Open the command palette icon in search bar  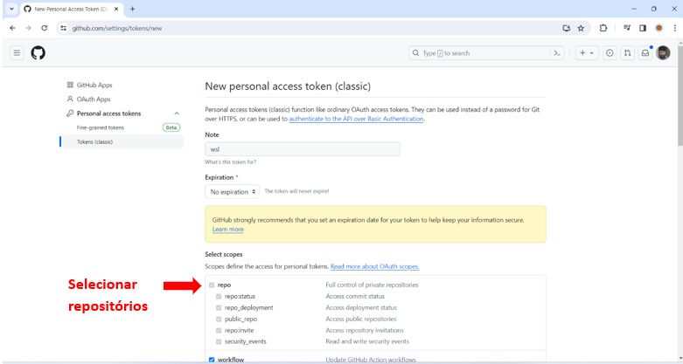[x=557, y=53]
